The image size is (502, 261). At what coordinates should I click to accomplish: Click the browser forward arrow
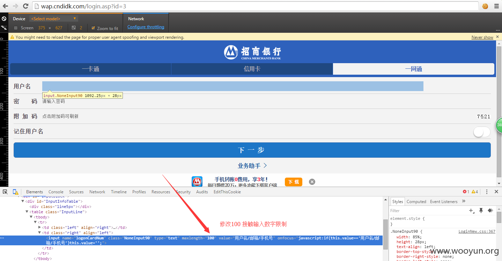[15, 6]
